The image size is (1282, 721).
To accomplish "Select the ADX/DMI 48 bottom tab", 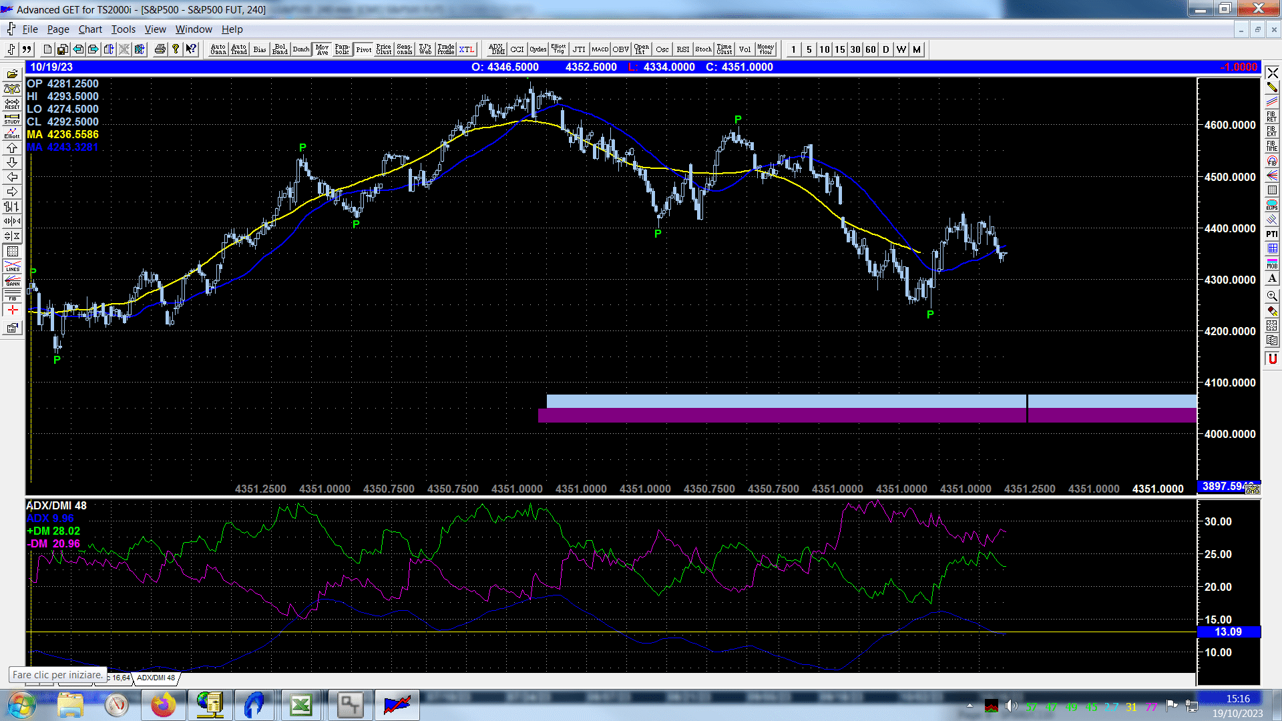I will coord(156,678).
